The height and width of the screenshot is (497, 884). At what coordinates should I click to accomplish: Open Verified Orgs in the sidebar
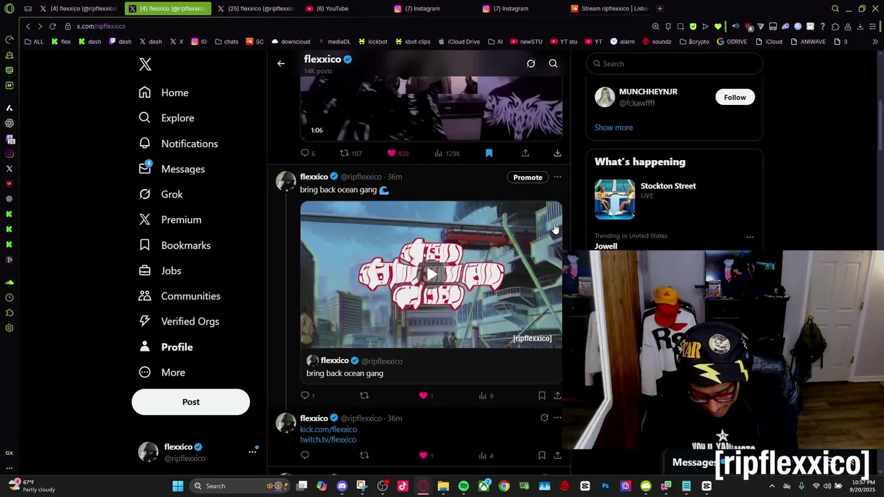[179, 322]
